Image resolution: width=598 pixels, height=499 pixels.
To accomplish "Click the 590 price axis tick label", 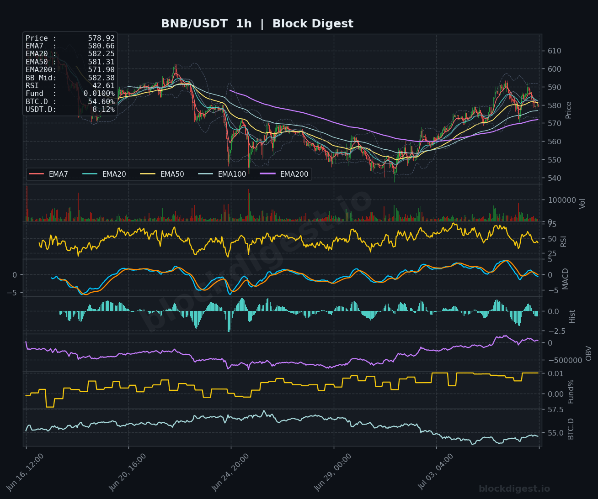I will tap(555, 87).
